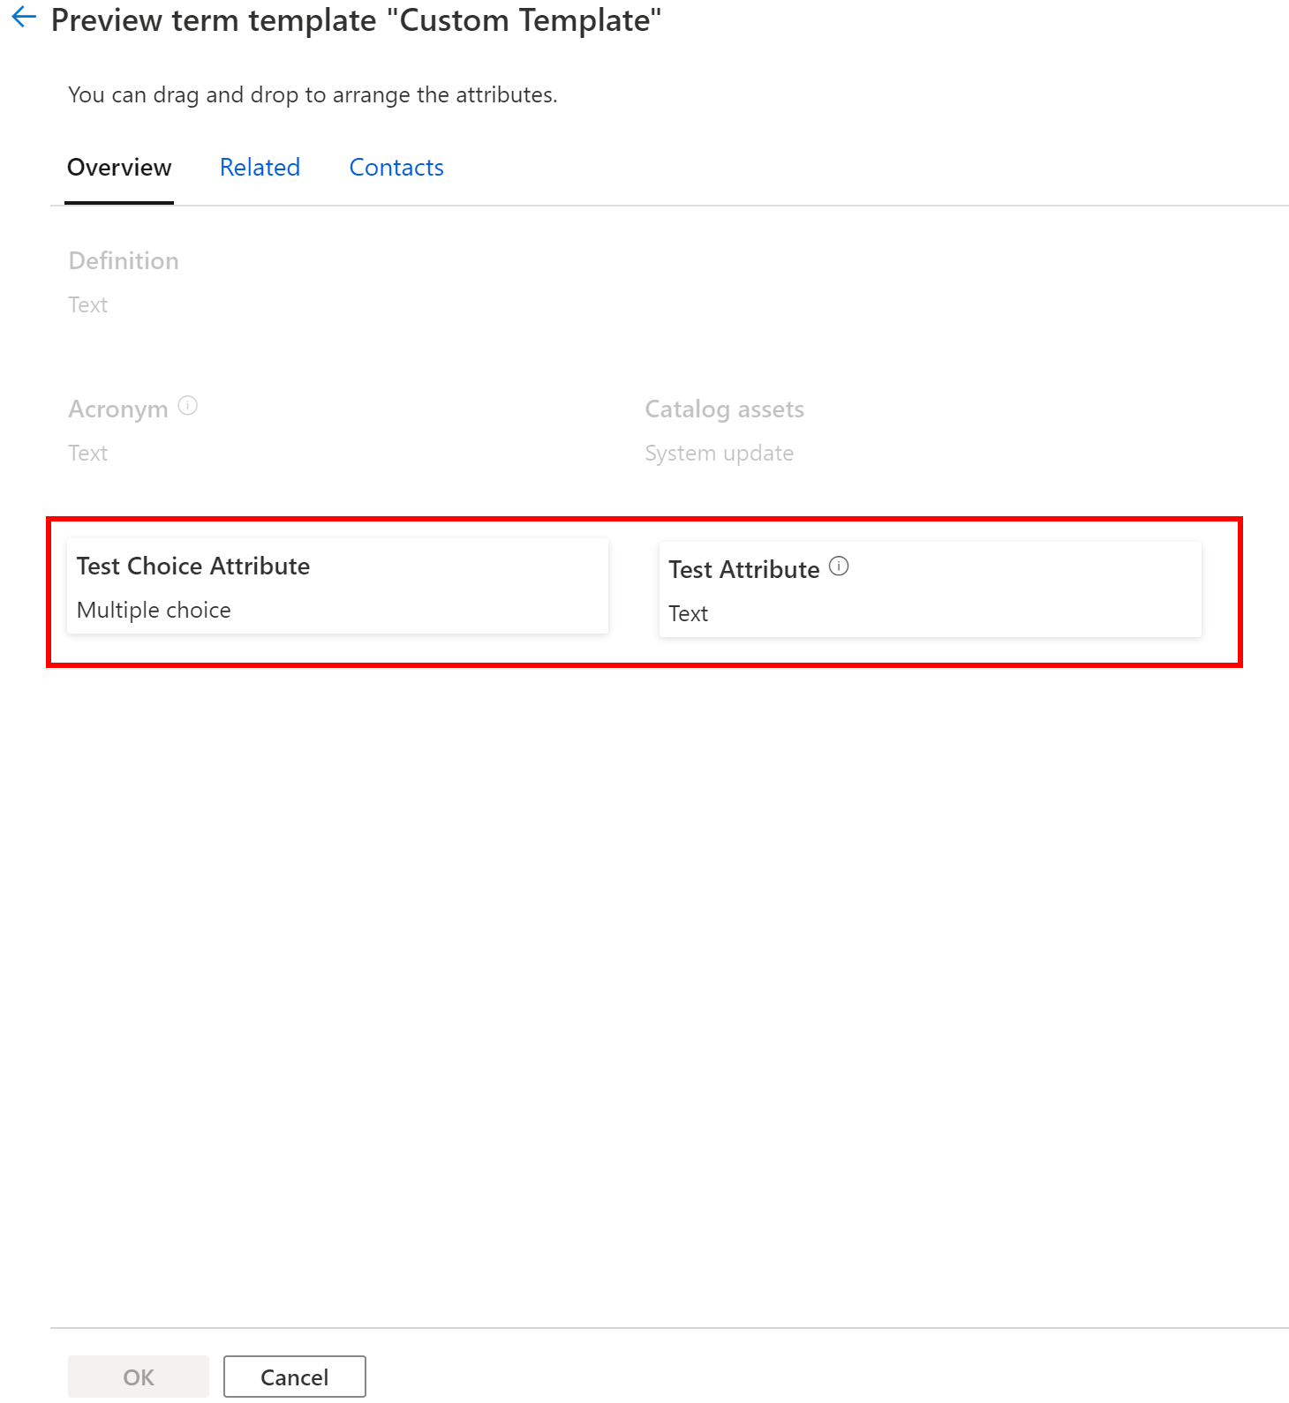Click the Text placeholder under Acronym
The width and height of the screenshot is (1289, 1403).
point(87,454)
